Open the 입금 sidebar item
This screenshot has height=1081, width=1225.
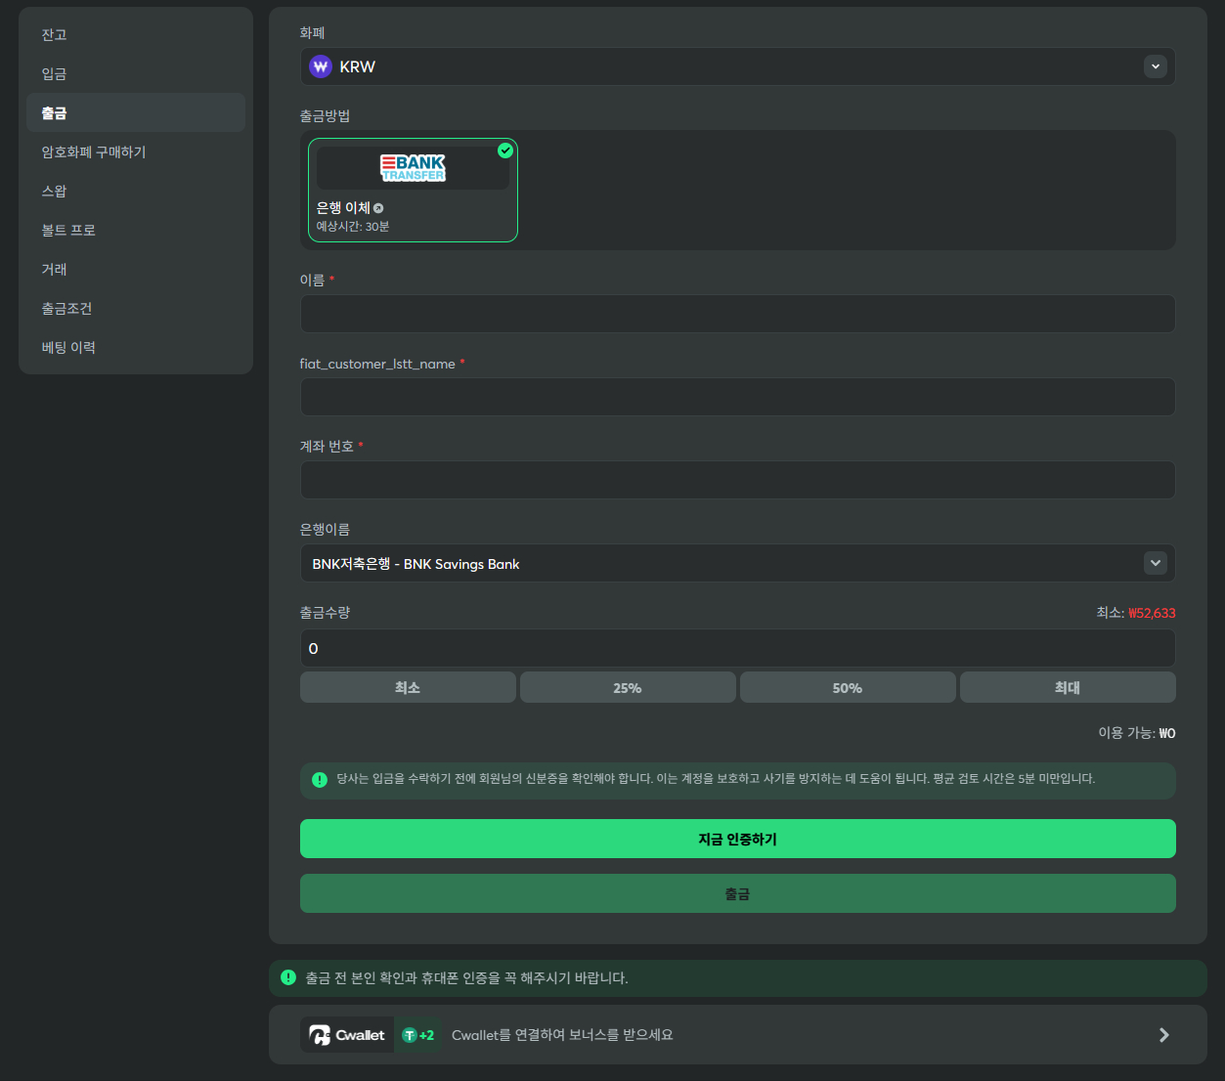coord(136,73)
